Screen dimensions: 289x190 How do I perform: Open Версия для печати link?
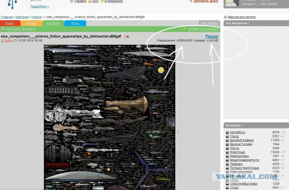pos(242,17)
